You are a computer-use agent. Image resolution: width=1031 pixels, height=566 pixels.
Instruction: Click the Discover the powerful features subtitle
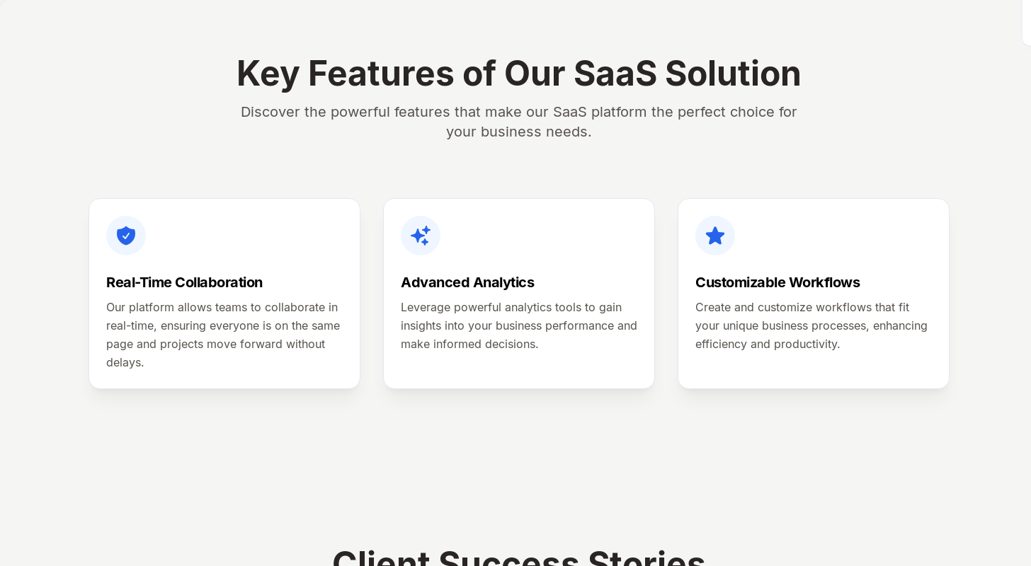(518, 122)
